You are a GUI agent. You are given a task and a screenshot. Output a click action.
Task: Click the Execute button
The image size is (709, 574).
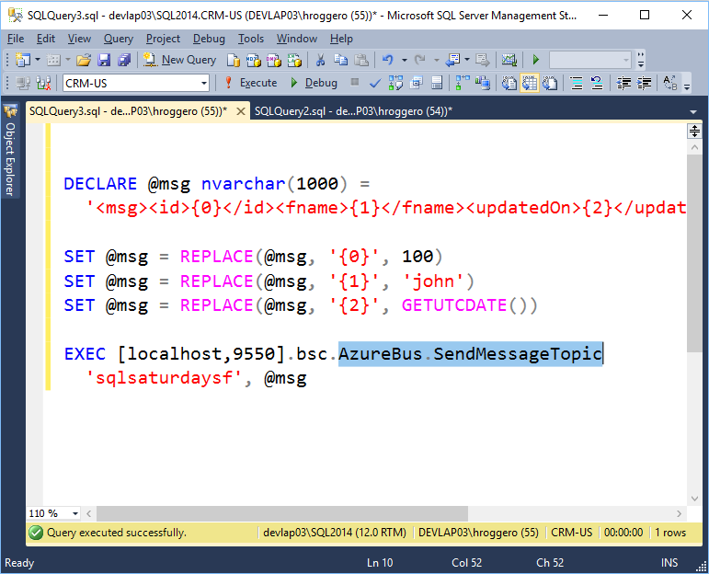pyautogui.click(x=251, y=83)
